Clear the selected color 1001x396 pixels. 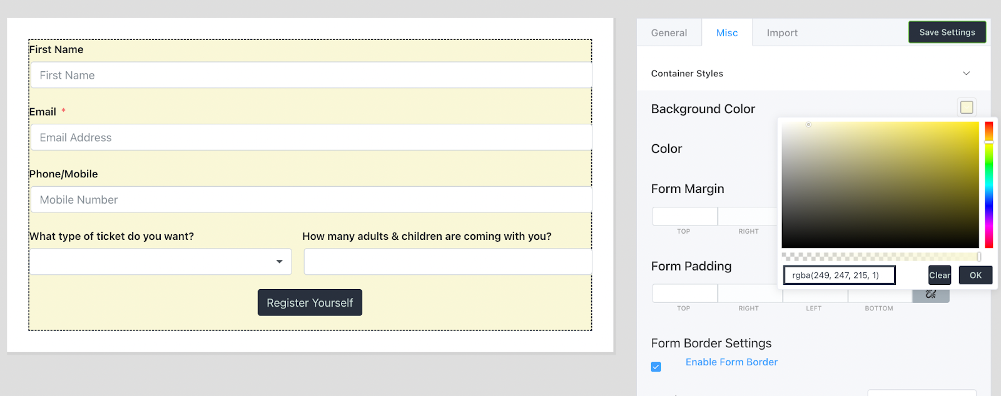pyautogui.click(x=939, y=275)
